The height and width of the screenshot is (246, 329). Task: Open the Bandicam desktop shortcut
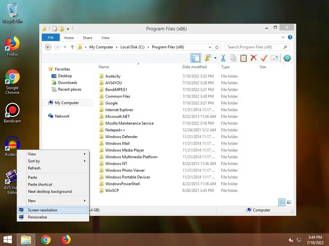(x=13, y=113)
